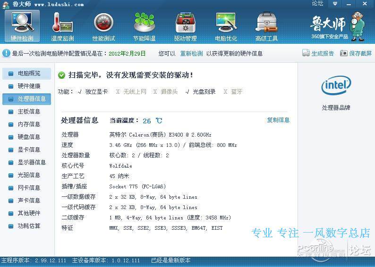The image size is (375, 267).
Task: Open the 驱动管理 driver manager
Action: [x=185, y=26]
